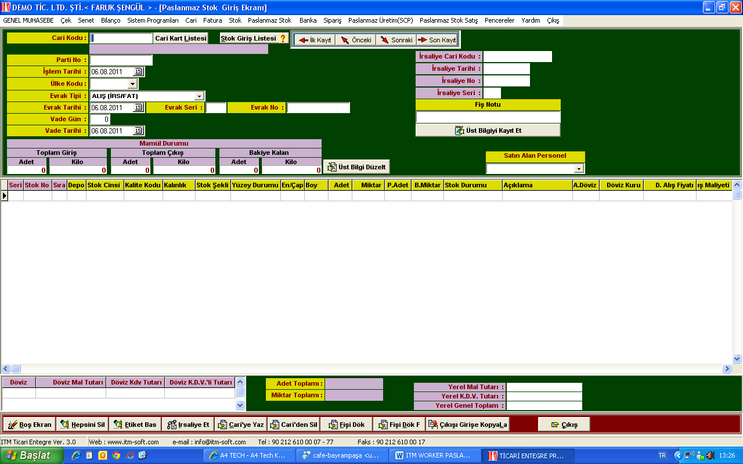Open the Sipariş menu
743x464 pixels.
pos(333,20)
